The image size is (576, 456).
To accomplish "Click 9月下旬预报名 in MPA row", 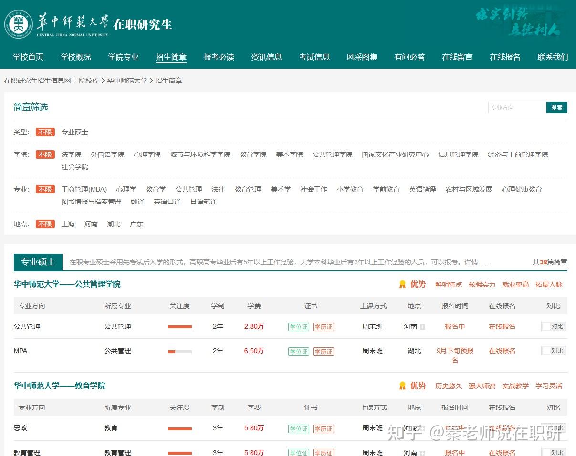I will pyautogui.click(x=455, y=355).
